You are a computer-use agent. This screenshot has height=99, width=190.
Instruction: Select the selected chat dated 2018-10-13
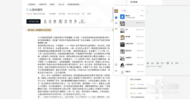click(132, 24)
